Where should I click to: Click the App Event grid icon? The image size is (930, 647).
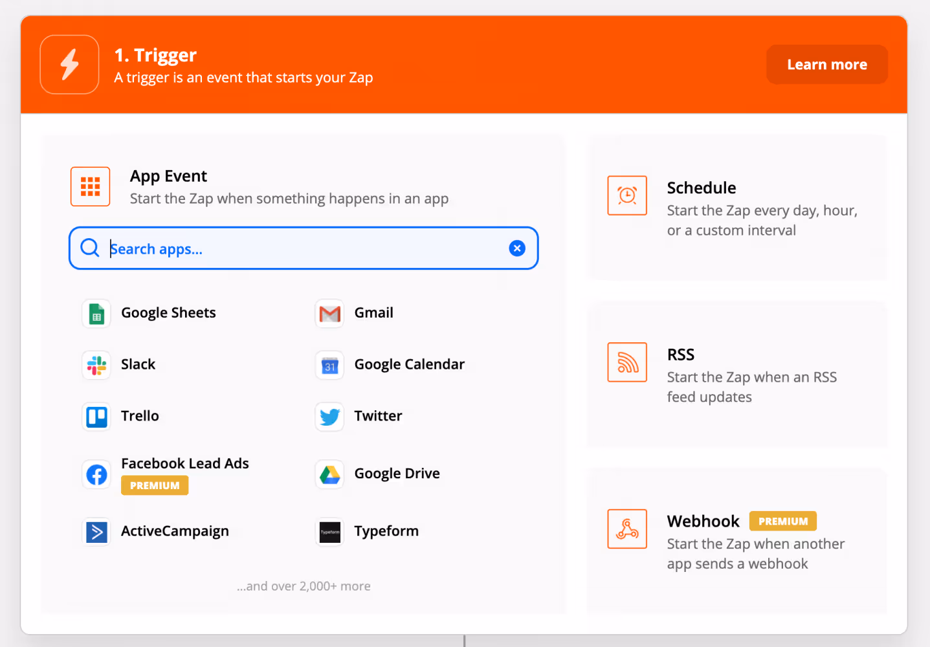tap(90, 186)
